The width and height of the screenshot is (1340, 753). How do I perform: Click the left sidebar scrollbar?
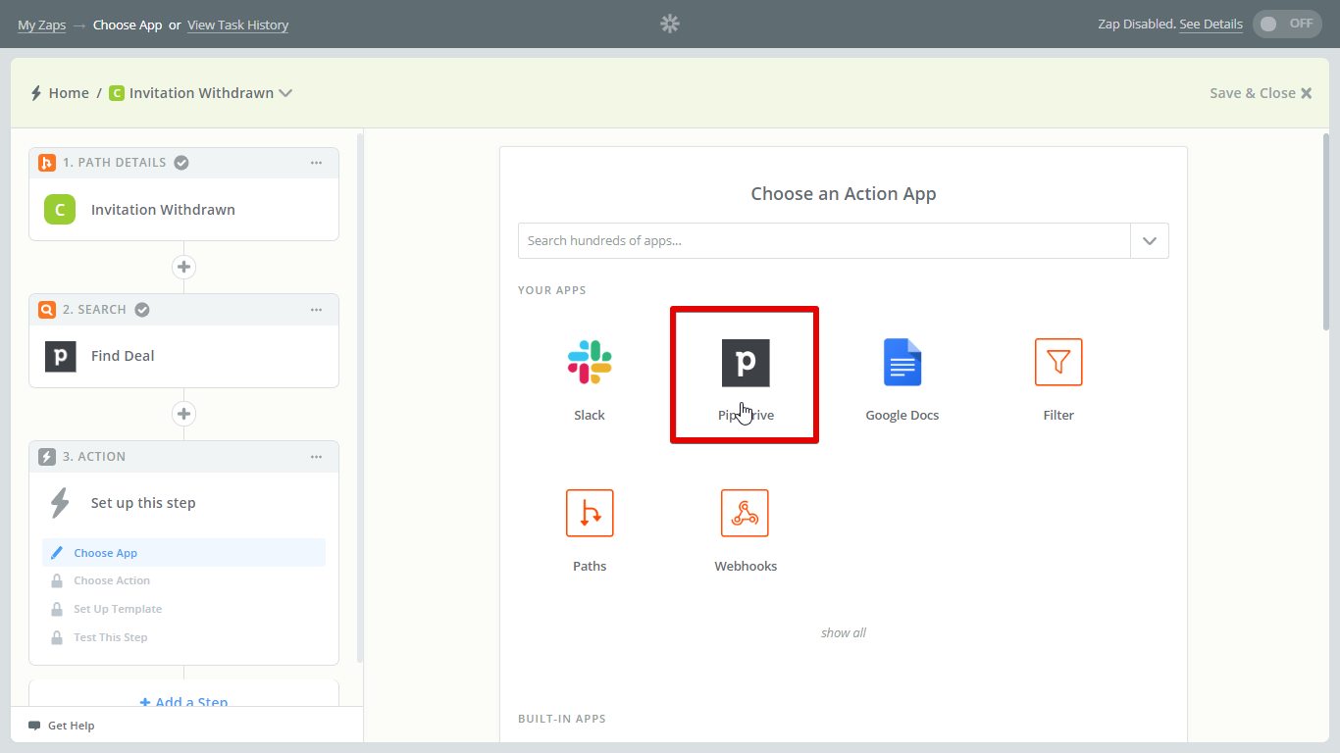pyautogui.click(x=359, y=397)
